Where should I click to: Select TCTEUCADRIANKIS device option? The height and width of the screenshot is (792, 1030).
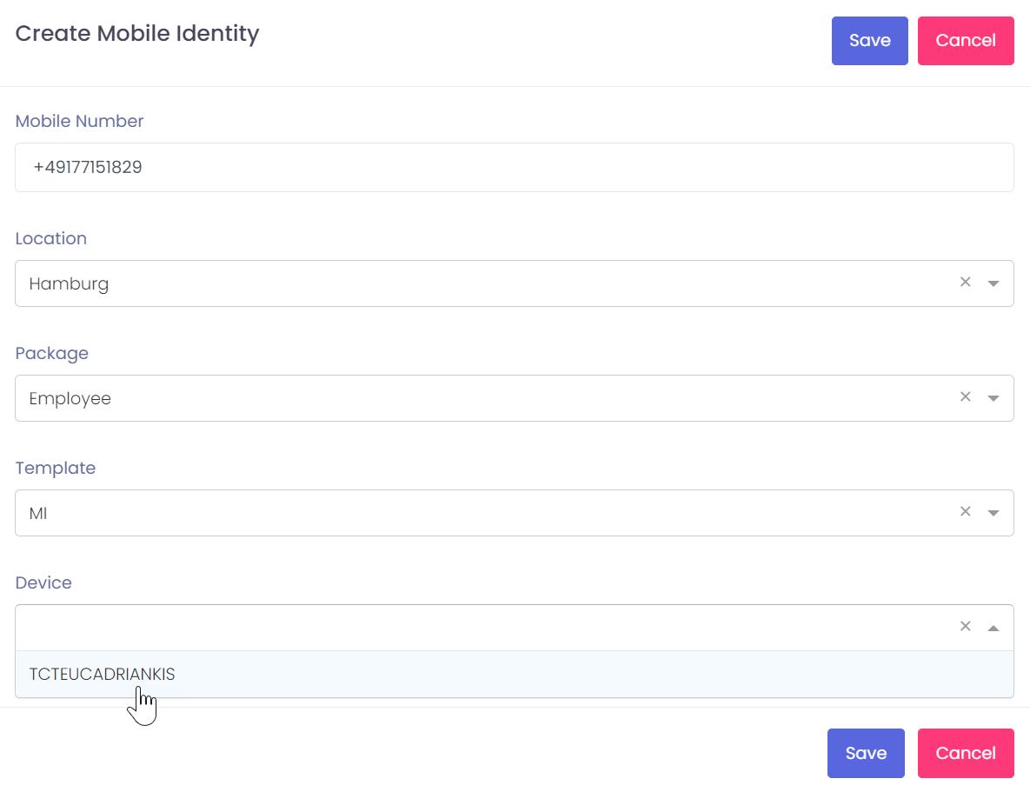[103, 675]
